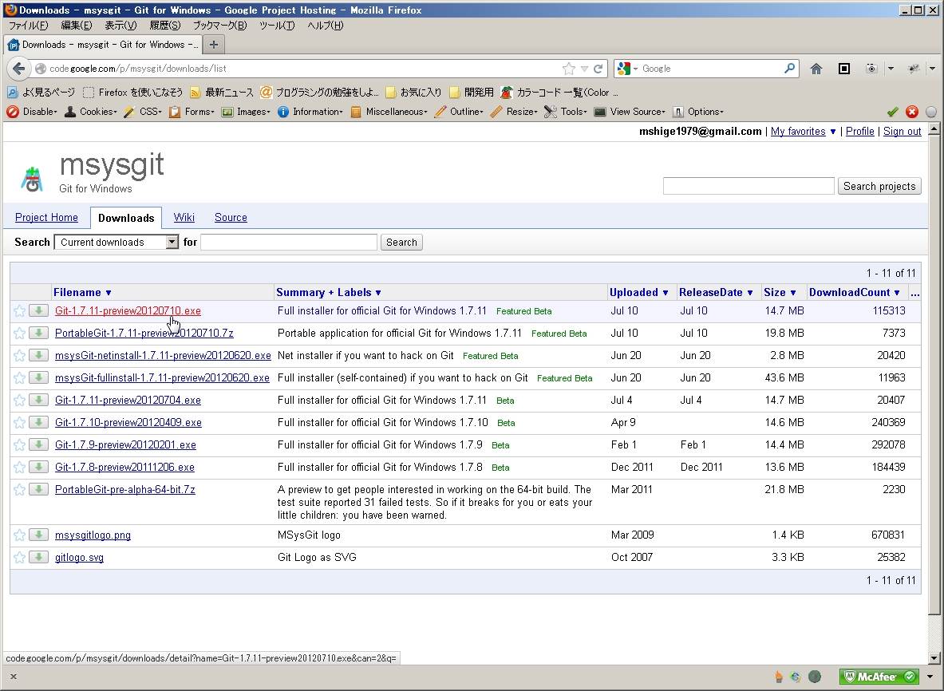
Task: Open the 開発用 bookmarks folder
Action: click(472, 92)
